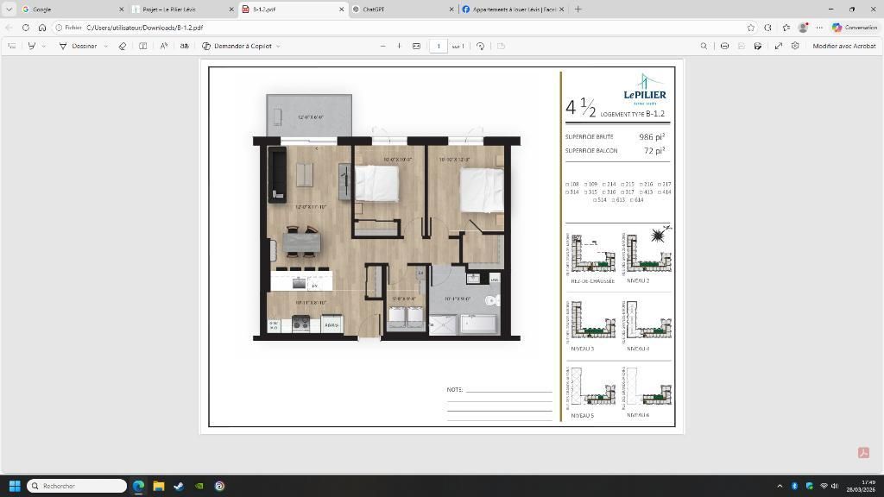
Task: Click the rotate page icon
Action: click(481, 46)
